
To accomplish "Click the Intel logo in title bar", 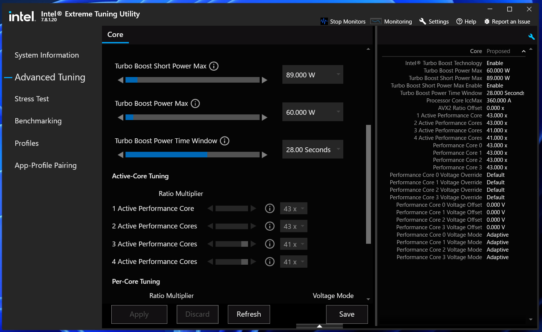I will 22,16.
